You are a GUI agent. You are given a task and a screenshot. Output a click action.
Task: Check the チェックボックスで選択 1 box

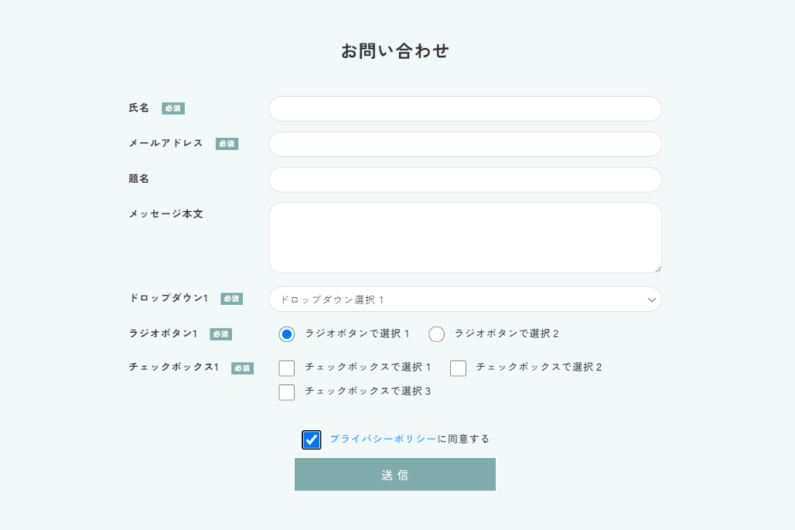pos(287,368)
